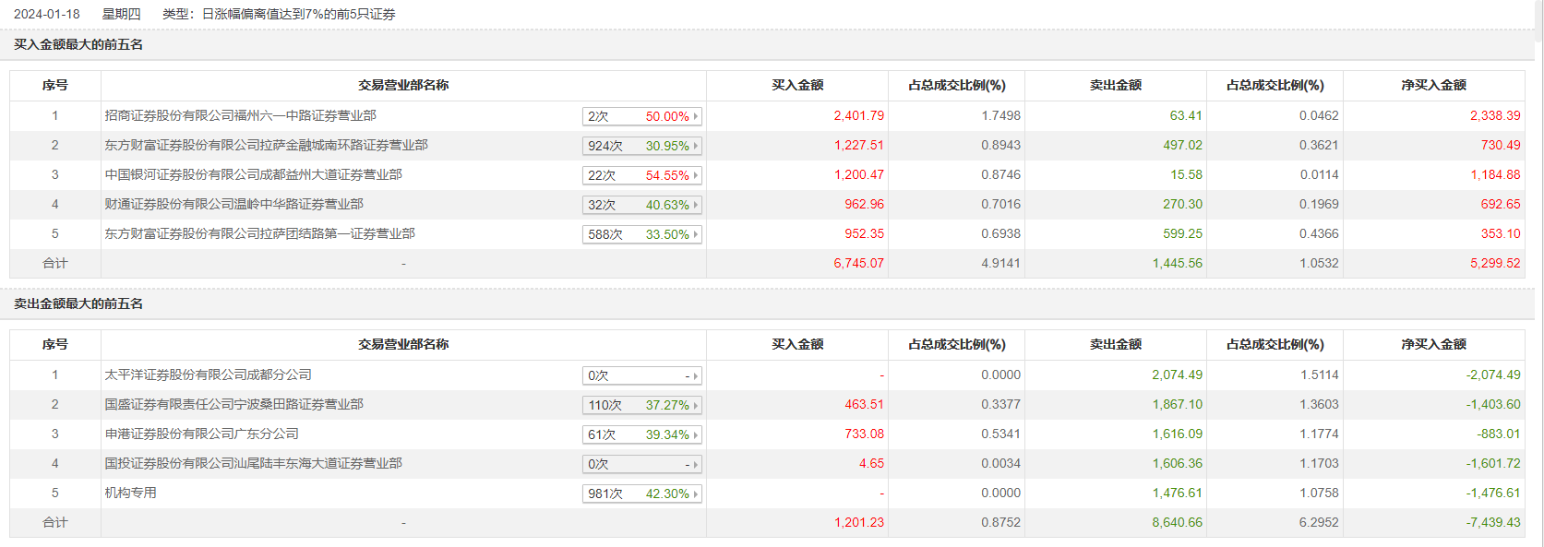This screenshot has height=547, width=1544.
Task: Click 财通证券温岭中华路证券营业部 link
Action: point(233,204)
